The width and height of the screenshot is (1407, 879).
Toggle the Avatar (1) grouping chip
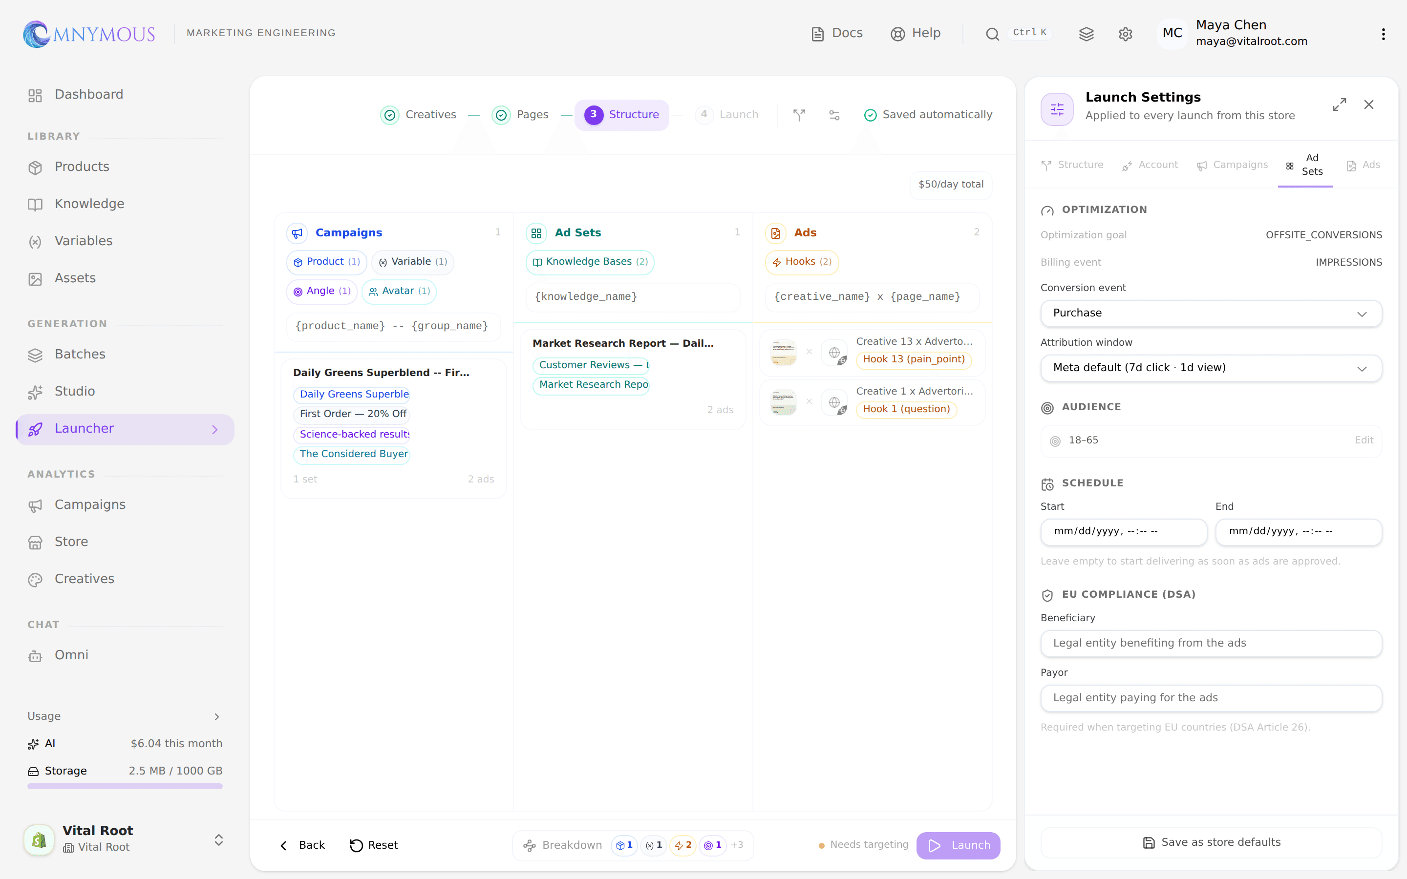pyautogui.click(x=400, y=291)
